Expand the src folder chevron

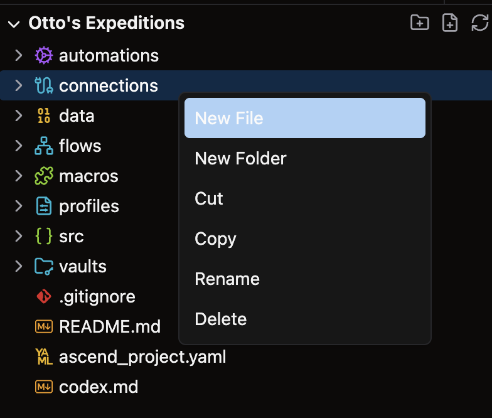pyautogui.click(x=19, y=237)
